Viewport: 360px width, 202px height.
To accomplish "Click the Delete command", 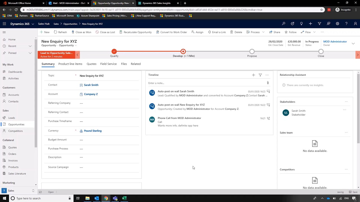I will (x=236, y=32).
